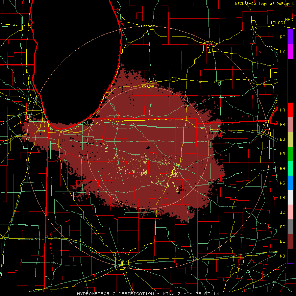
Task: Click the HR legend label
Action: (x=282, y=154)
